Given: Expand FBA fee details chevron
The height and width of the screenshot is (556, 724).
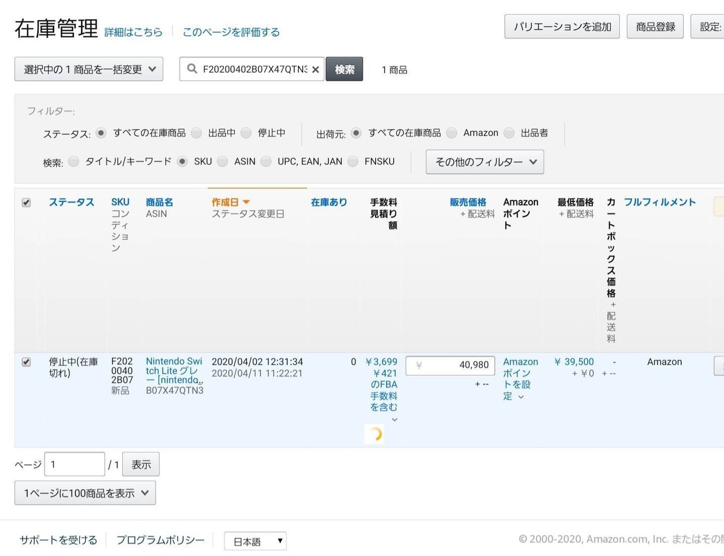Looking at the screenshot, I should click(x=395, y=420).
